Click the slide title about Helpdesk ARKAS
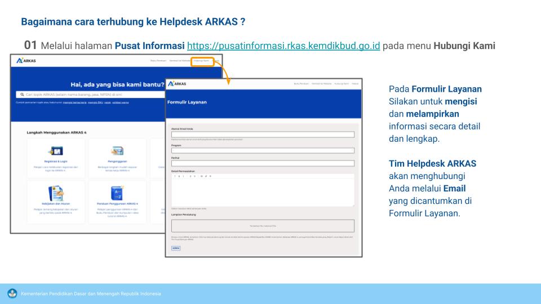The height and width of the screenshot is (304, 541). pos(133,22)
